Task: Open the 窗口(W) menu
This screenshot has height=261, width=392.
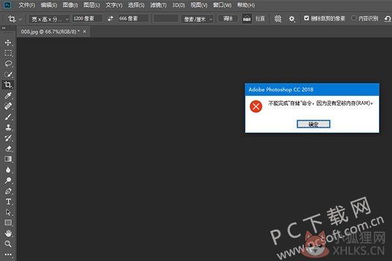Action: [x=222, y=5]
